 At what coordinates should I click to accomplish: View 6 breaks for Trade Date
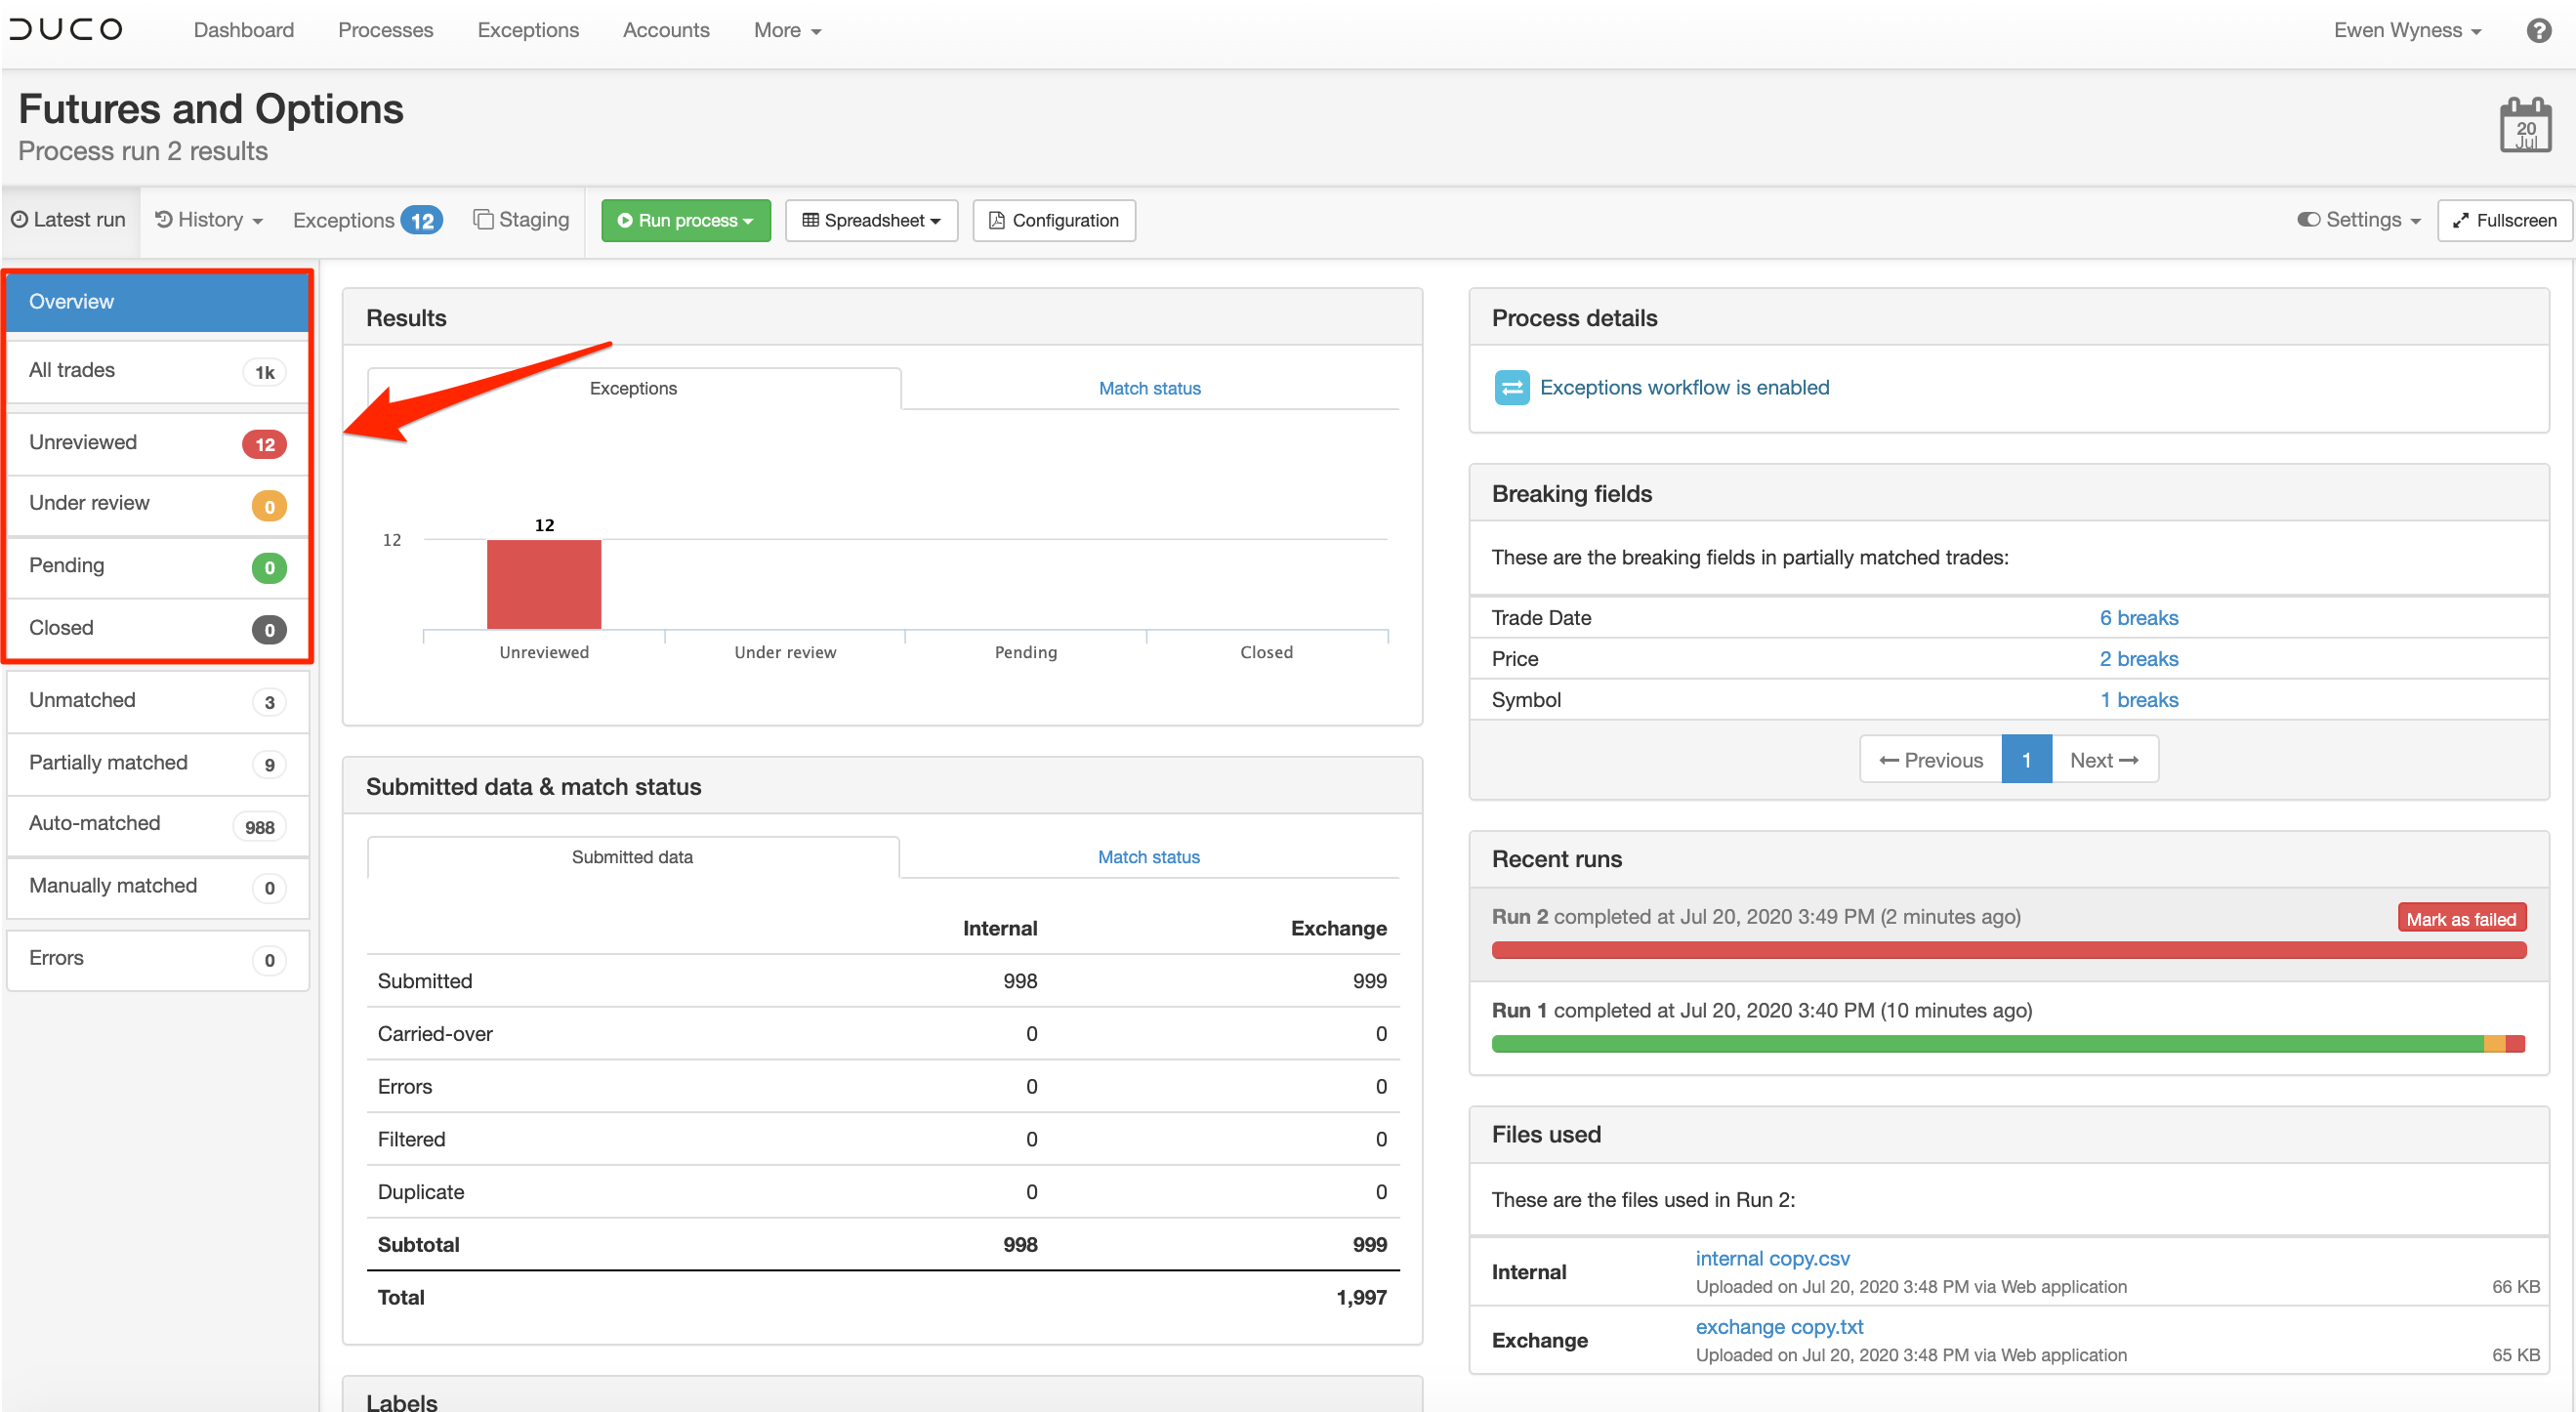[x=2138, y=618]
